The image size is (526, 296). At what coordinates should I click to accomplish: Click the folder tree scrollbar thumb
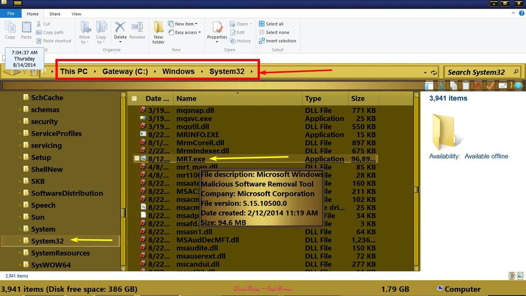pyautogui.click(x=123, y=212)
